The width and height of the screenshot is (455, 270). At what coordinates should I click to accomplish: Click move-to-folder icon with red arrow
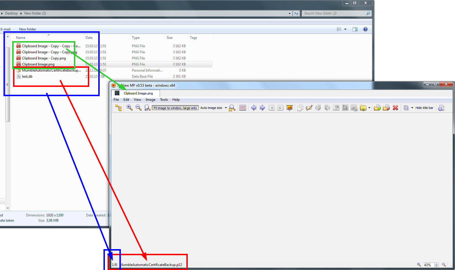[386, 108]
